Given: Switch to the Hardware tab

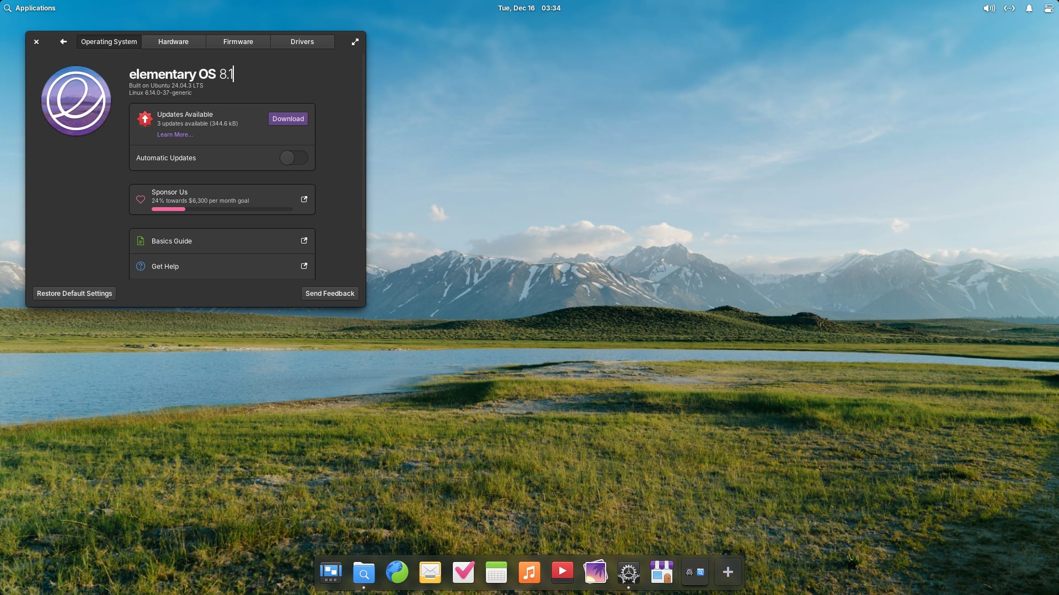Looking at the screenshot, I should 173,41.
